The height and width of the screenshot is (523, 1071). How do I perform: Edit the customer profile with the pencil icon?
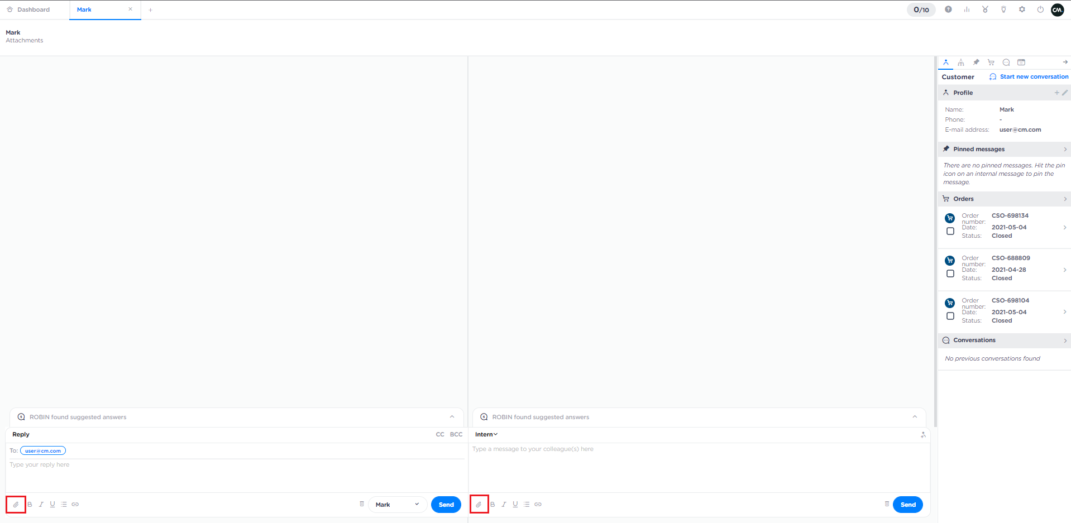coord(1065,92)
